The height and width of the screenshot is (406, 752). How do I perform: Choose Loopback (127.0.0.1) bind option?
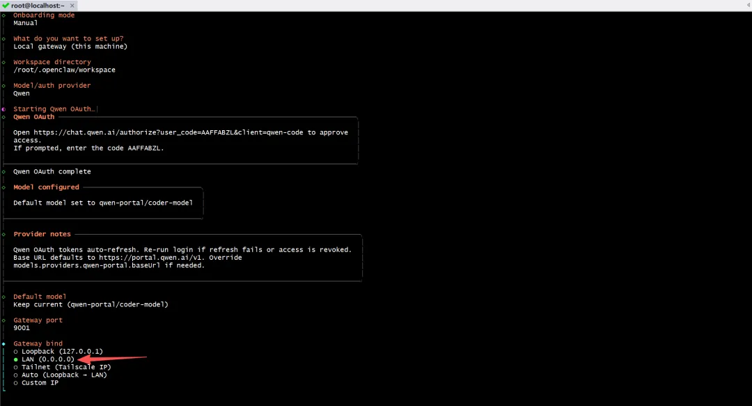(x=58, y=351)
